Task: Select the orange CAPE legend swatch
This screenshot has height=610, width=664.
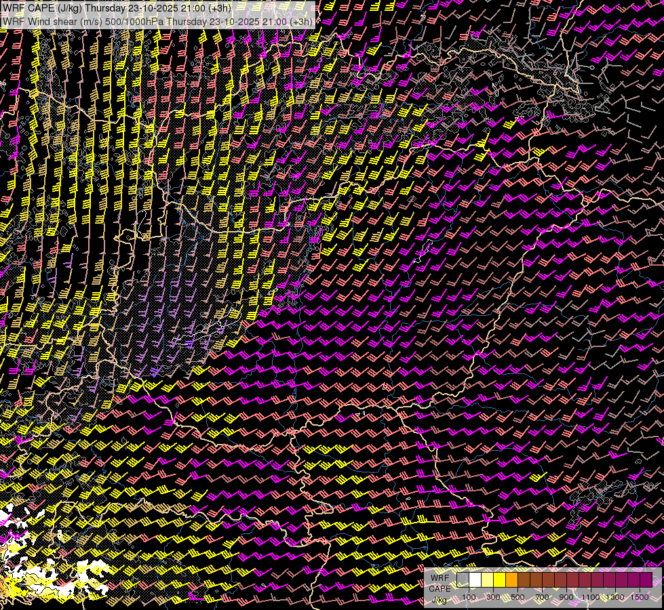Action: (x=512, y=580)
